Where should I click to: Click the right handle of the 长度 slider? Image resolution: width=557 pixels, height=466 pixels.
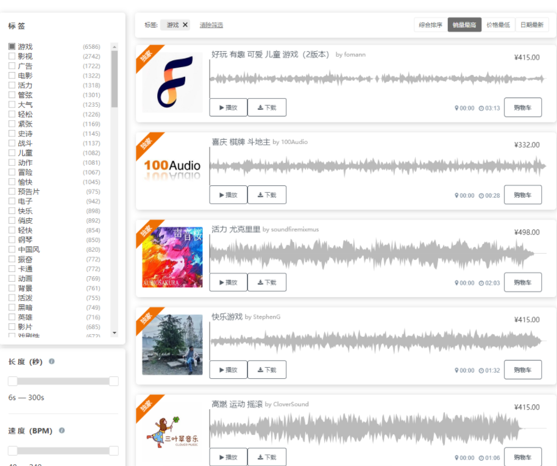pyautogui.click(x=114, y=381)
